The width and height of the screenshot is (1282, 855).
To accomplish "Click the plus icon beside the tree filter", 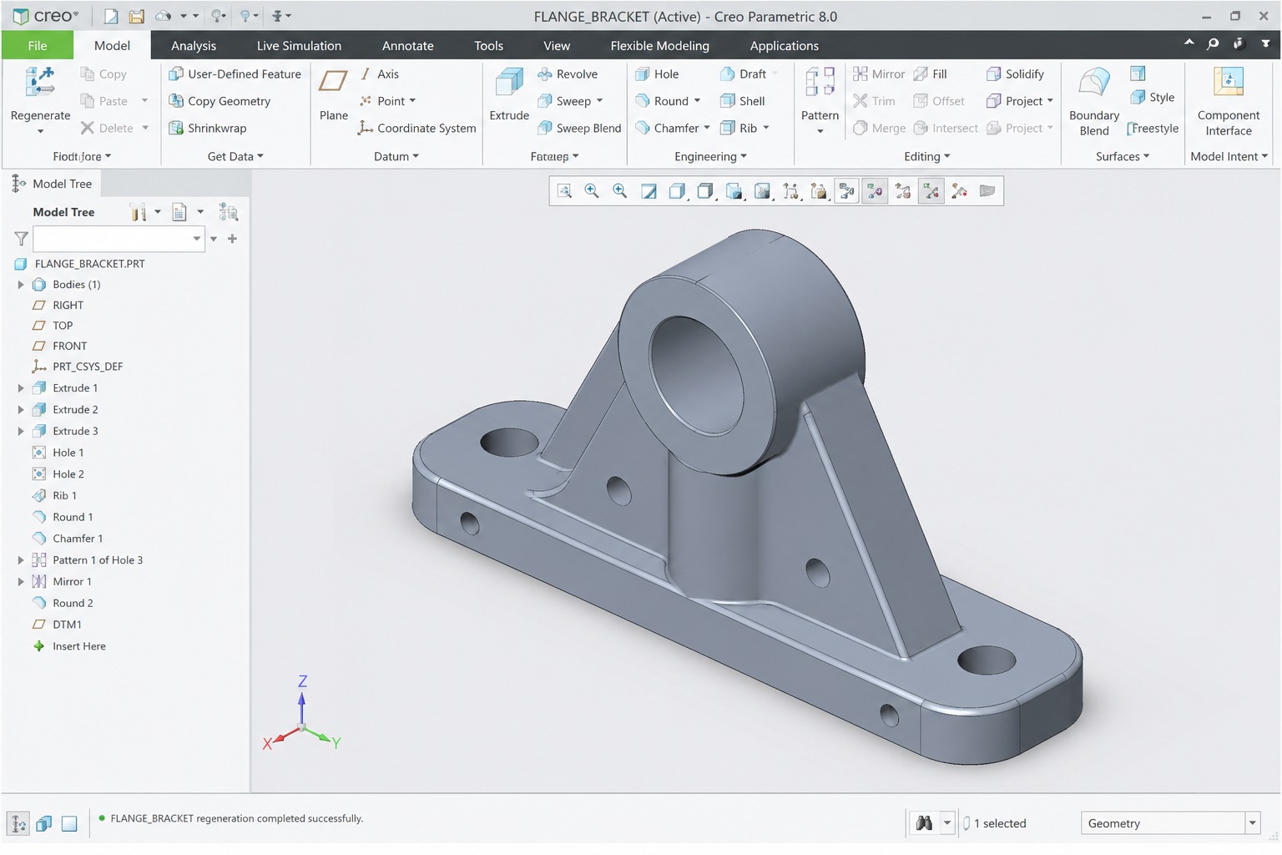I will pos(232,239).
